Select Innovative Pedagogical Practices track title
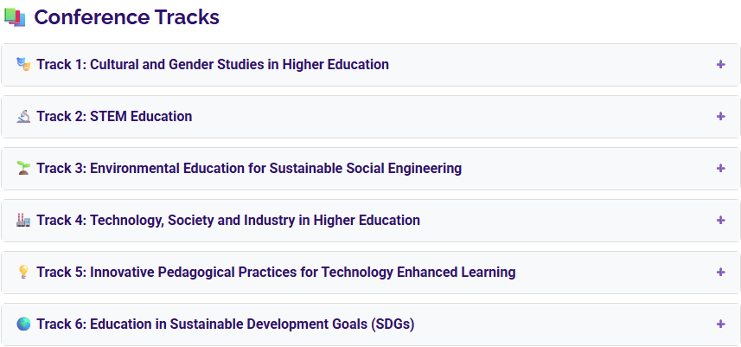741x347 pixels. point(276,273)
